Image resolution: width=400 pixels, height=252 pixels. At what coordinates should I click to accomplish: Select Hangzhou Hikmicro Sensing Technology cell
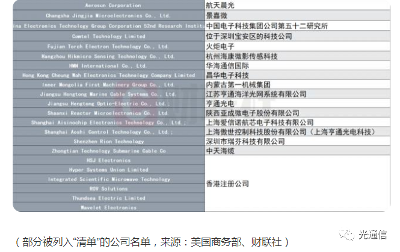coord(109,56)
